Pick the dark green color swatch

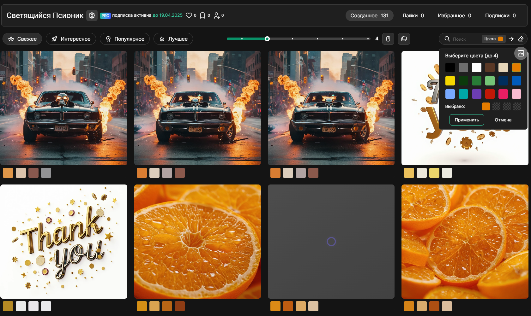463,81
